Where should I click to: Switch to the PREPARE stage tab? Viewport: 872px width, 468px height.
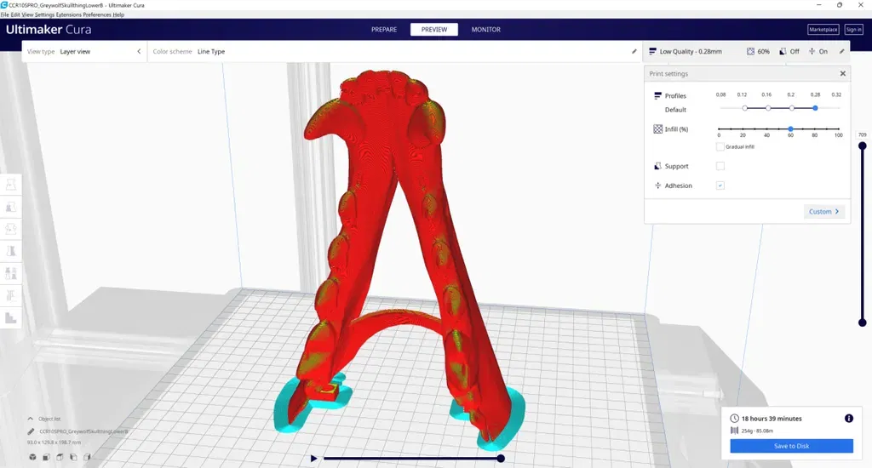(x=384, y=30)
